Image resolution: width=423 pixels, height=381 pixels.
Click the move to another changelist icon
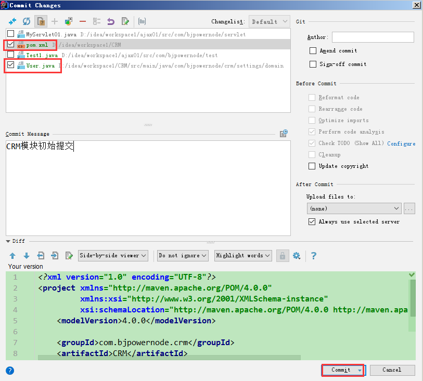69,21
